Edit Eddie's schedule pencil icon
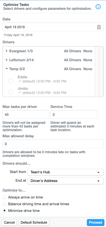This screenshot has height=227, width=106. tap(20, 81)
